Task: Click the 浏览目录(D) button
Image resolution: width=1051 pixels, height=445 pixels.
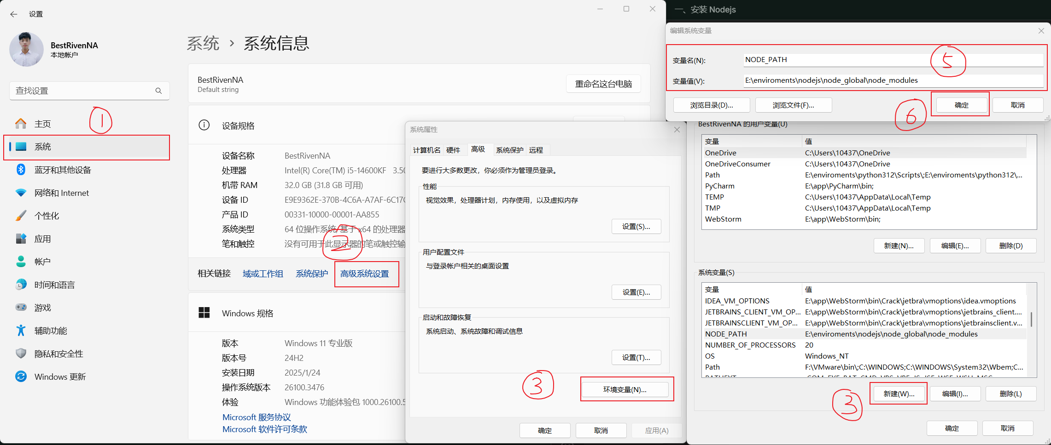Action: coord(711,105)
